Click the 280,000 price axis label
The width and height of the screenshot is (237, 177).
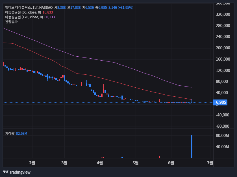223,25
